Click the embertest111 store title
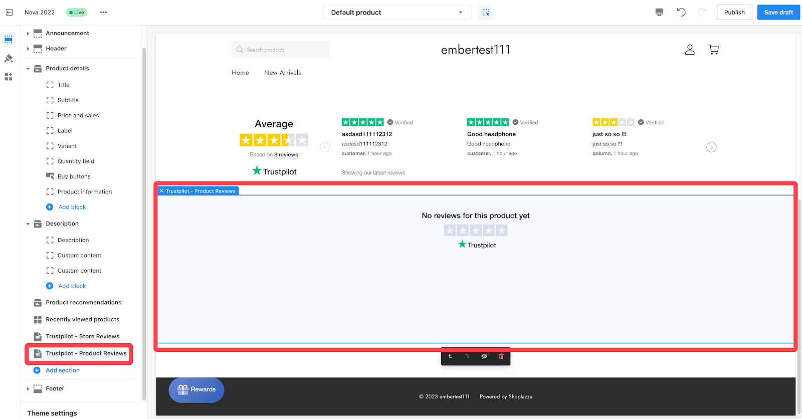Image resolution: width=802 pixels, height=419 pixels. tap(475, 50)
